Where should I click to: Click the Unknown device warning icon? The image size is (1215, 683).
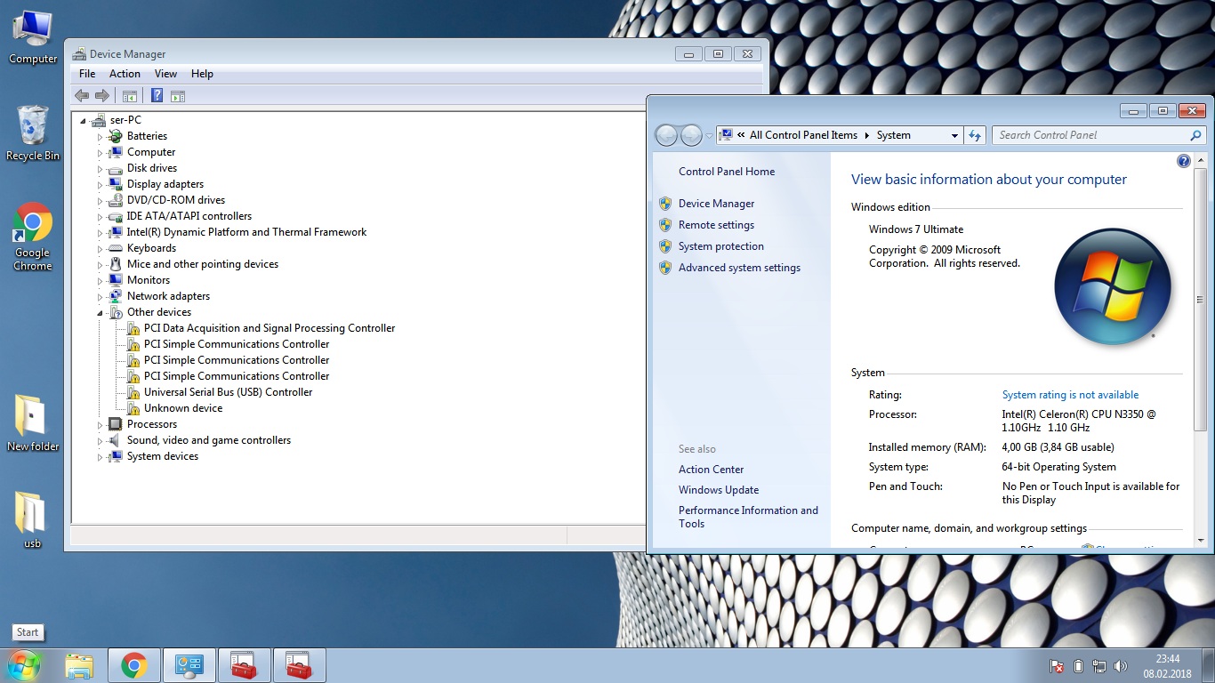132,409
